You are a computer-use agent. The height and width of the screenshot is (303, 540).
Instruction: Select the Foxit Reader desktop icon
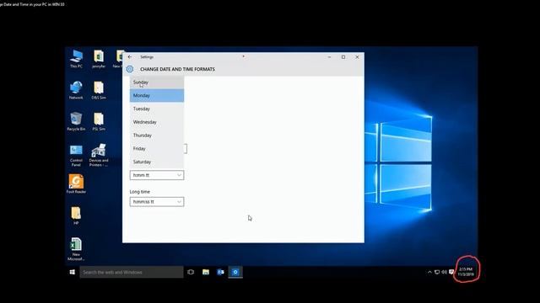(76, 183)
